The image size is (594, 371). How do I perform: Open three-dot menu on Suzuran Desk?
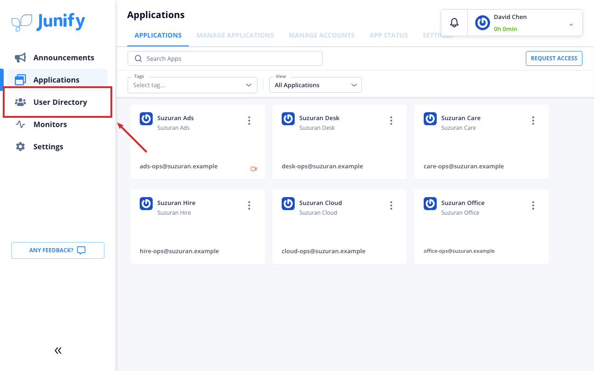(391, 121)
